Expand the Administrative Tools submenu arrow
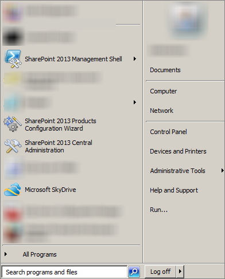Viewport: 225px width, 279px height. (222, 170)
